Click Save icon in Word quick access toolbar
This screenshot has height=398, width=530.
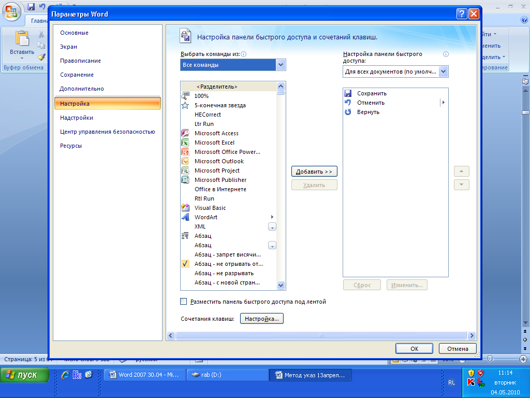31,6
